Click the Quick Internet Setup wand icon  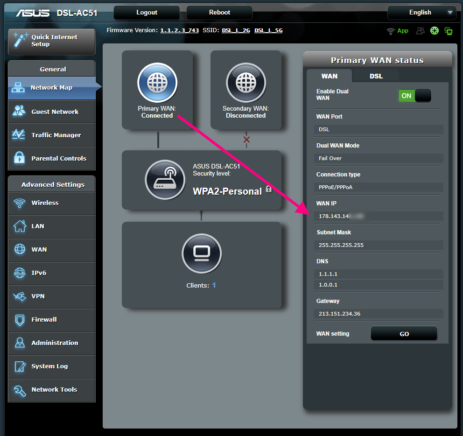click(x=21, y=40)
